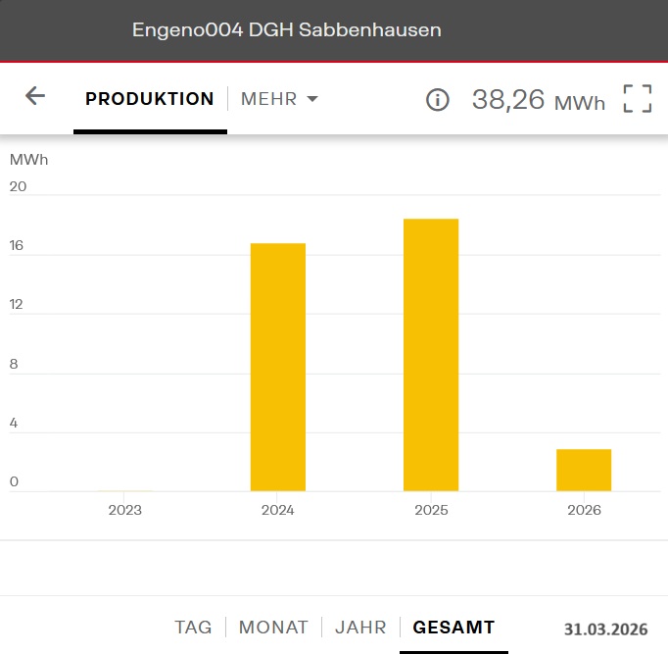Viewport: 668px width, 654px height.
Task: Switch to the TAG view
Action: click(x=193, y=628)
